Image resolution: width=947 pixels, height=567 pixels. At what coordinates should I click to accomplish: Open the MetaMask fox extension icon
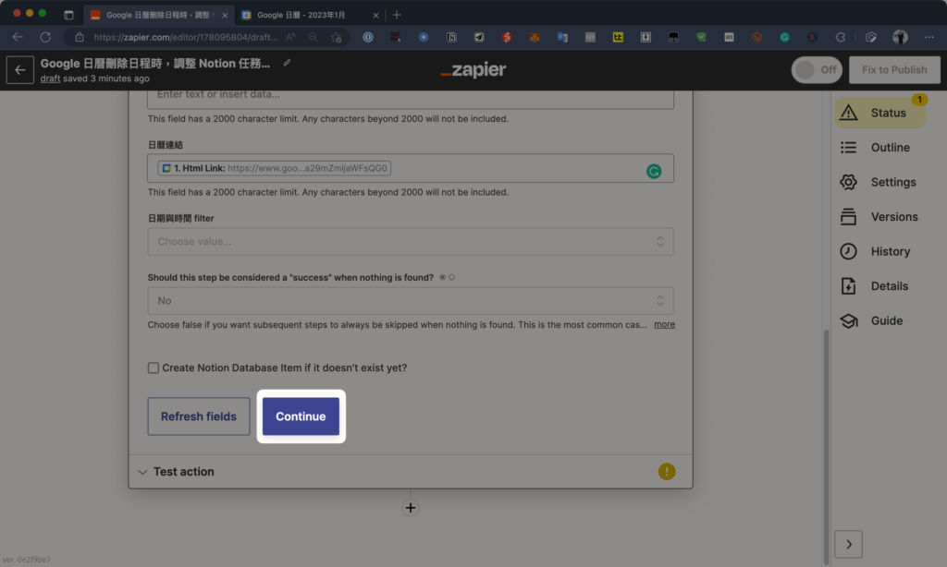coord(535,37)
